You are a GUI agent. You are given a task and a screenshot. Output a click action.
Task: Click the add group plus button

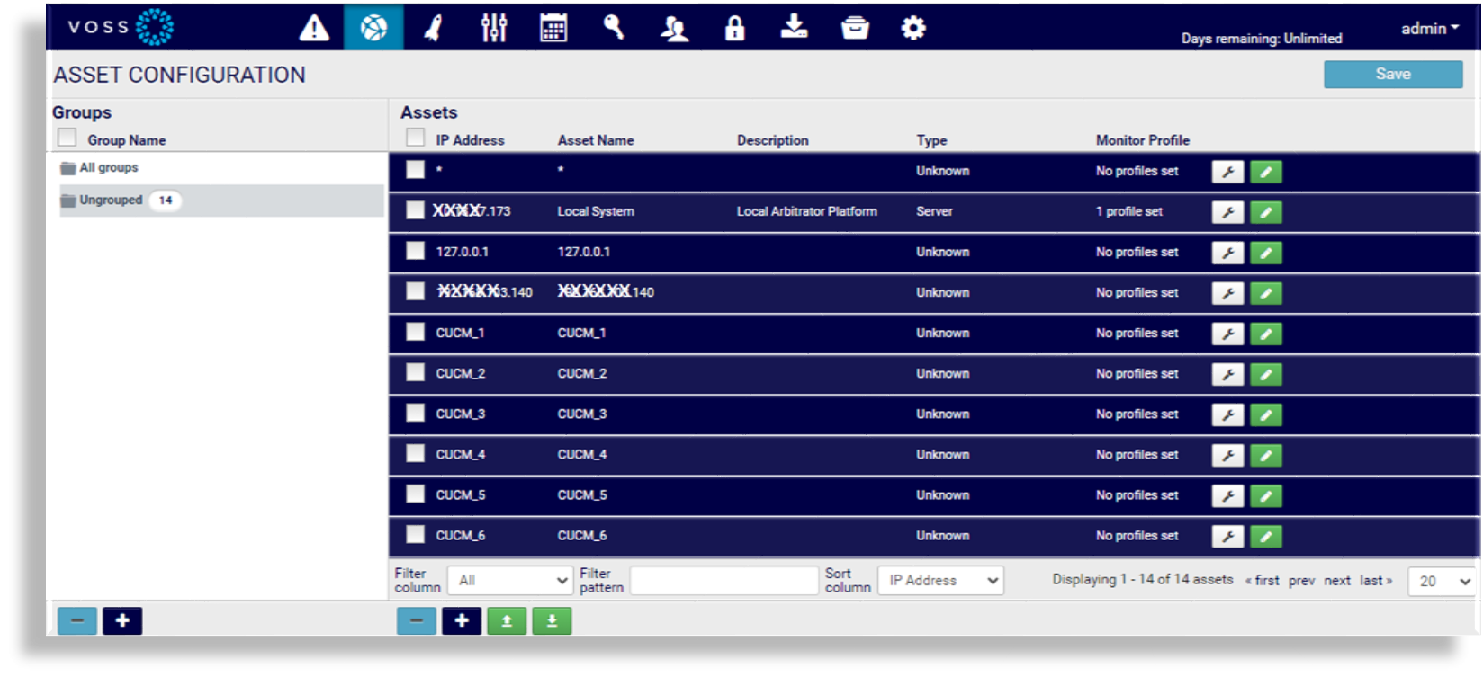122,621
